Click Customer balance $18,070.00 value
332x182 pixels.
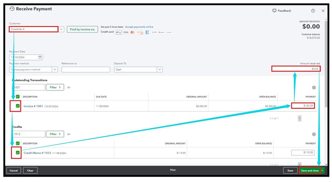pyautogui.click(x=313, y=38)
